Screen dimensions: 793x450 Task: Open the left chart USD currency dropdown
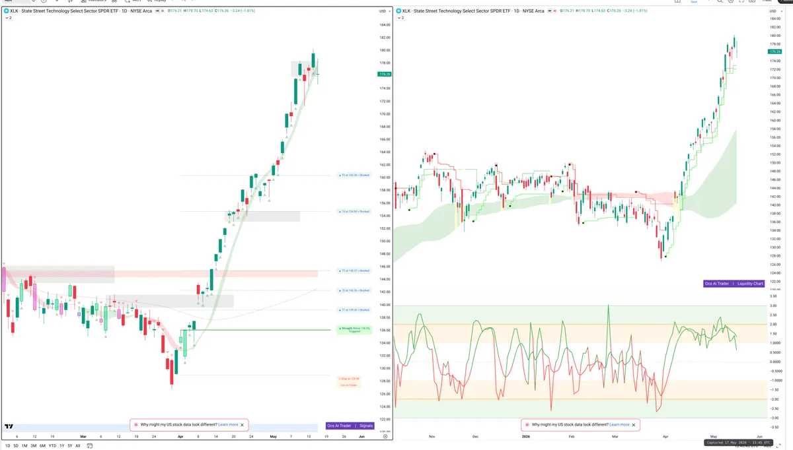(x=383, y=11)
